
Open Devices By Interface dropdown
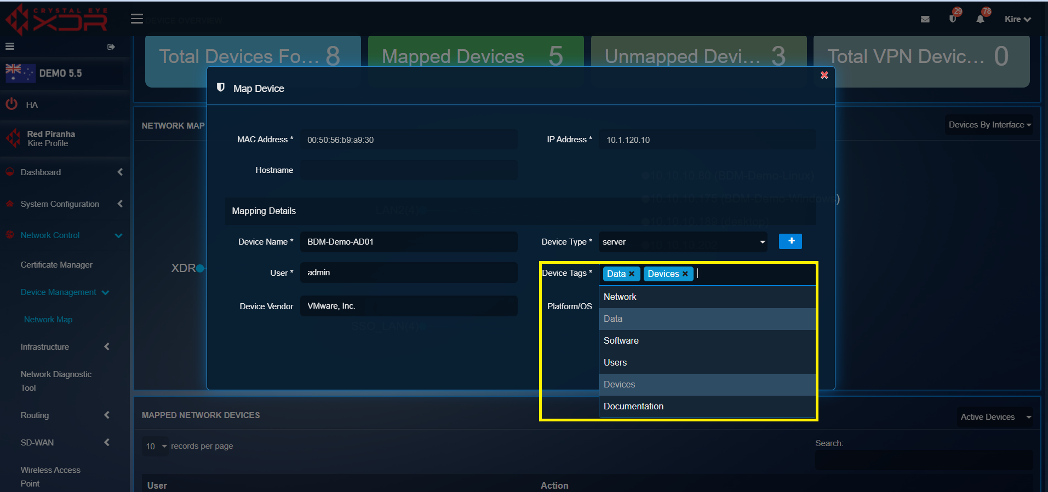[x=989, y=125]
